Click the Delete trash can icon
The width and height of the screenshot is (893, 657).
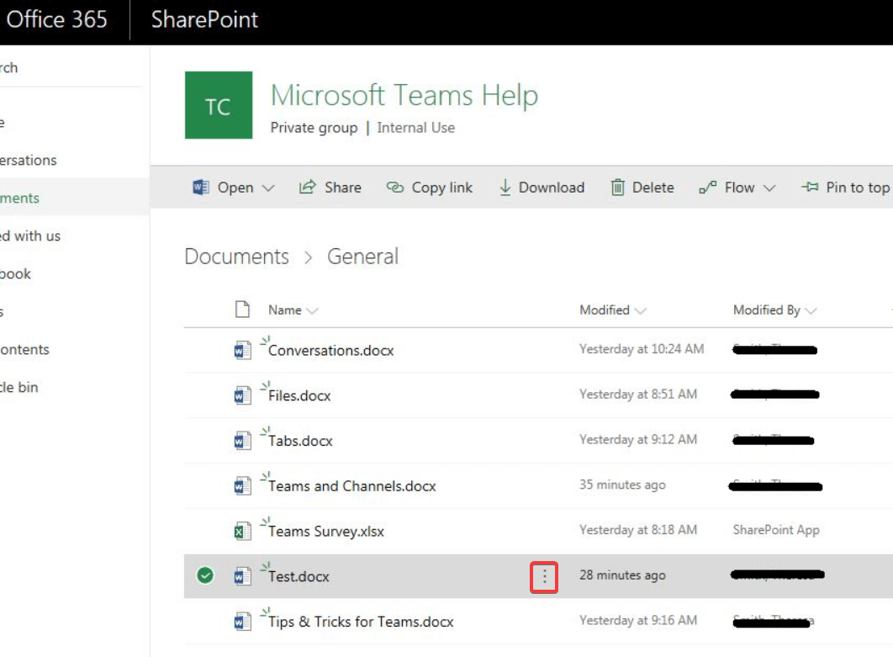[x=617, y=187]
